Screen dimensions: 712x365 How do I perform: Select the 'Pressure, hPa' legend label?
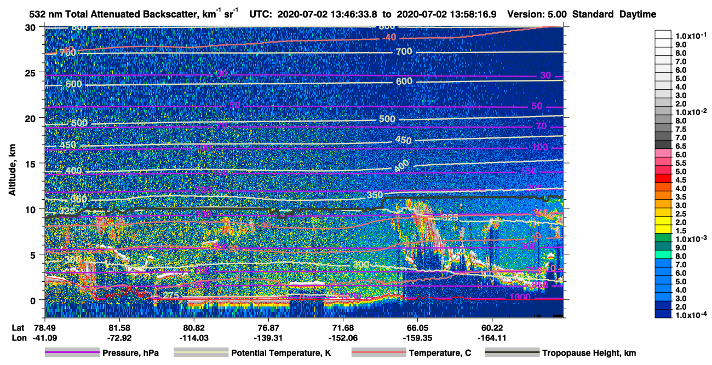pyautogui.click(x=130, y=353)
